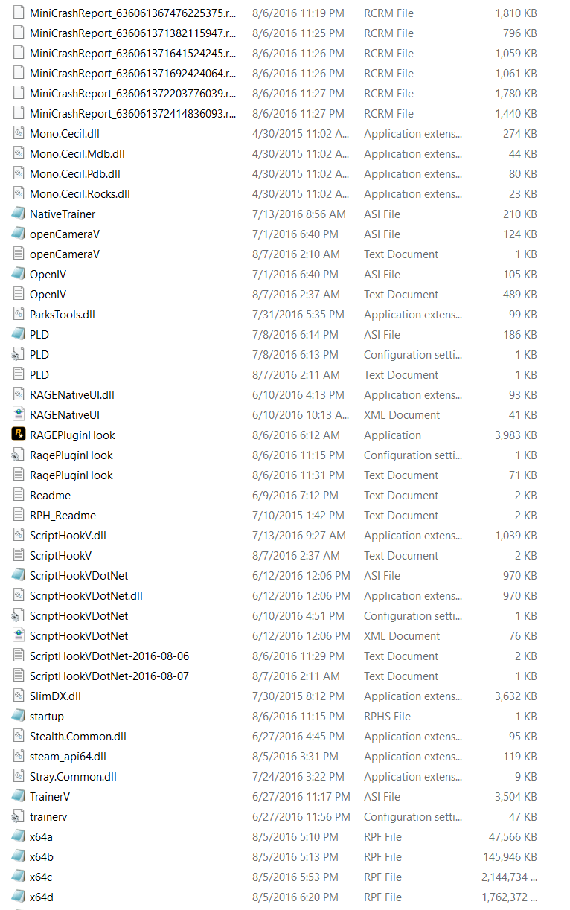Click the TrainerV ASI file icon
This screenshot has height=910, width=570.
point(19,796)
